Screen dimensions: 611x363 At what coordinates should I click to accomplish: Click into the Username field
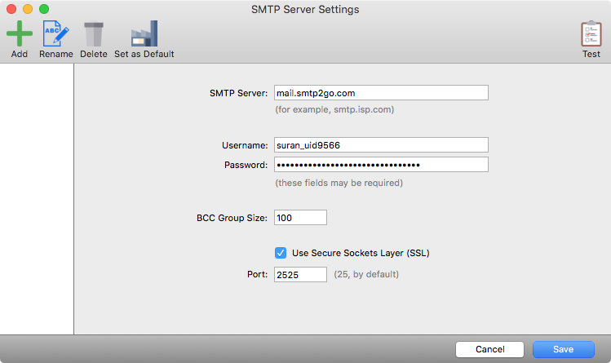pyautogui.click(x=381, y=145)
